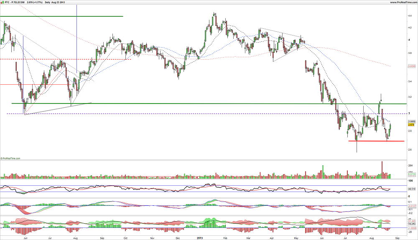Click the May label on time axis
Image resolution: width=418 pixels, height=240 pixels.
click(x=296, y=237)
